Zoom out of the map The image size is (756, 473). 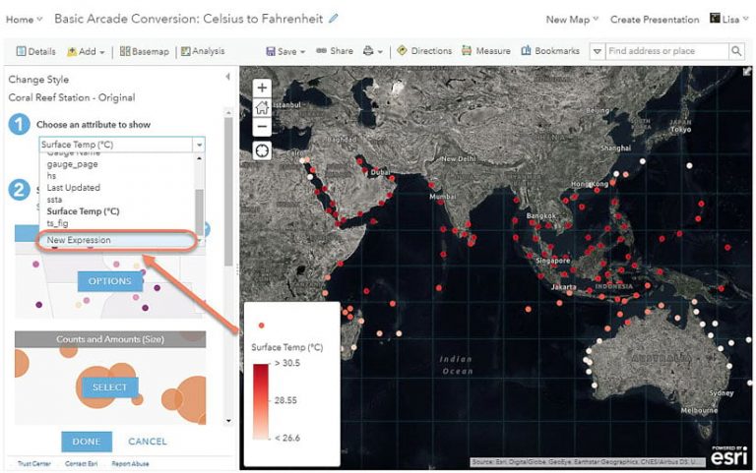tap(262, 127)
